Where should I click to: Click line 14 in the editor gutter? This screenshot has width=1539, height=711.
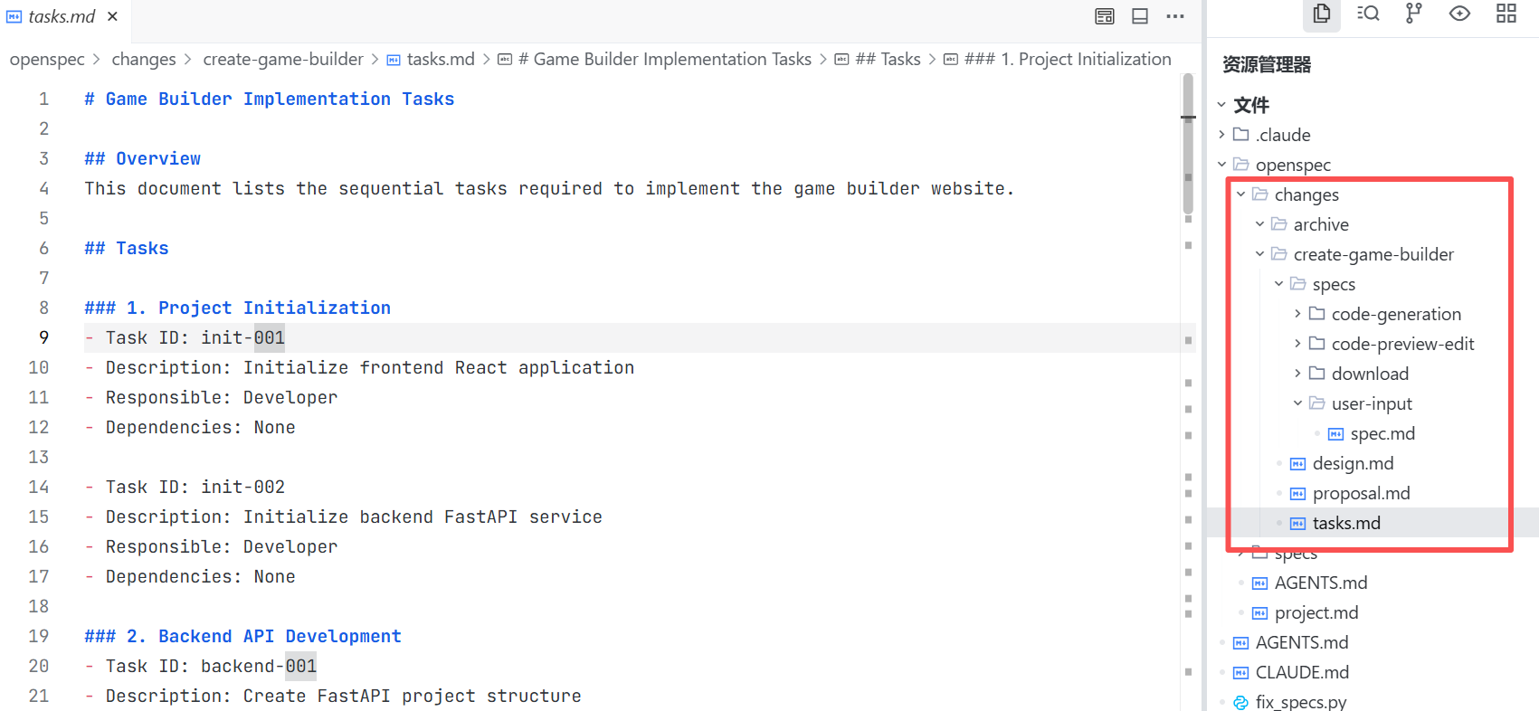point(39,488)
